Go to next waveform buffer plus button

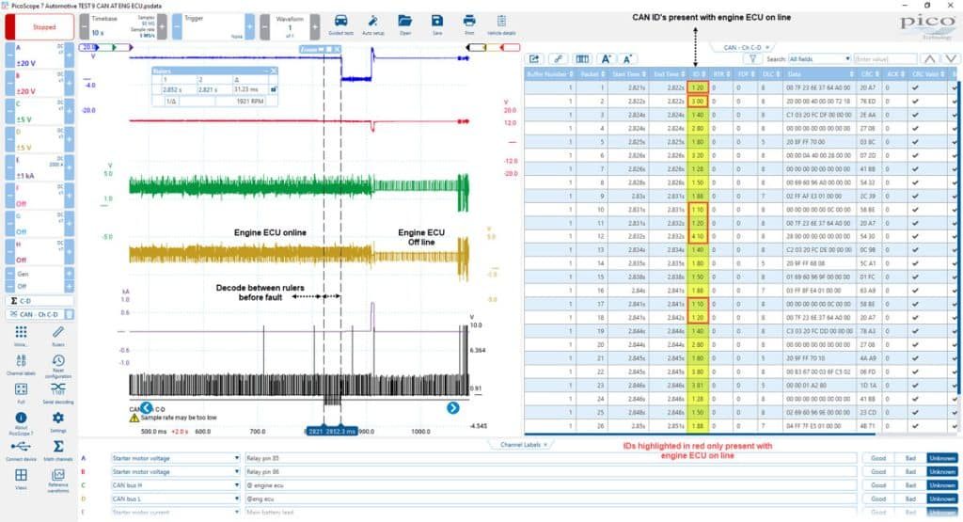314,27
